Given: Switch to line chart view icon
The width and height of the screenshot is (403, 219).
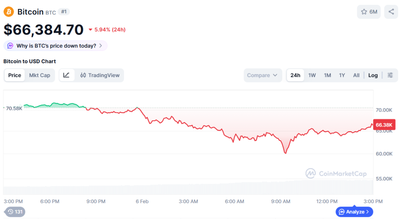Looking at the screenshot, I should click(x=67, y=75).
